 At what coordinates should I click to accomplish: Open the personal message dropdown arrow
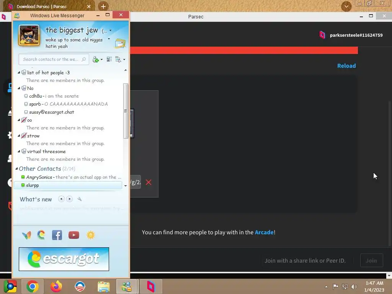pos(109,39)
